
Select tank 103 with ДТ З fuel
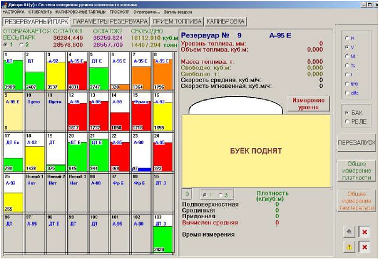click(x=162, y=233)
